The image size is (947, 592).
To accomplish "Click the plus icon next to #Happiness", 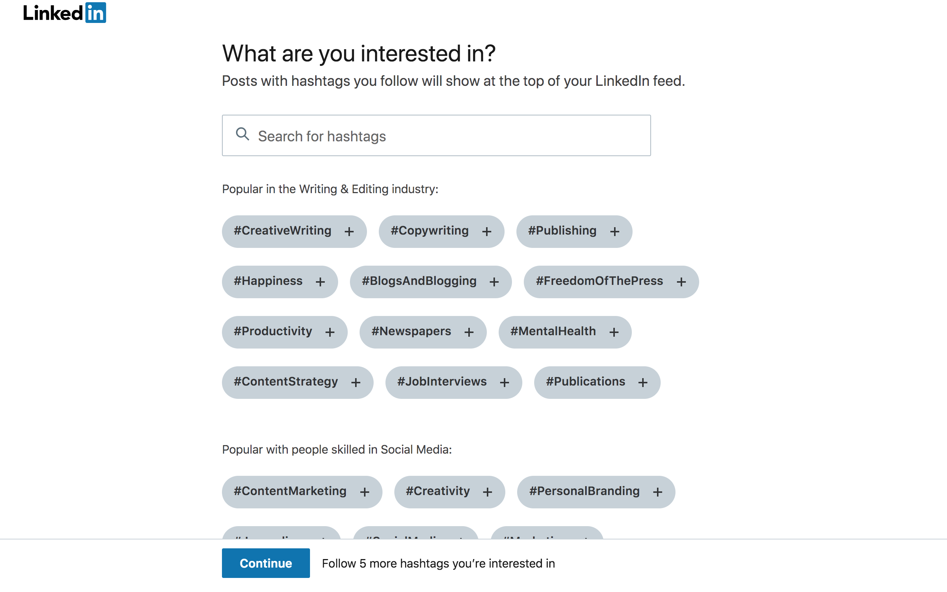I will pos(320,282).
